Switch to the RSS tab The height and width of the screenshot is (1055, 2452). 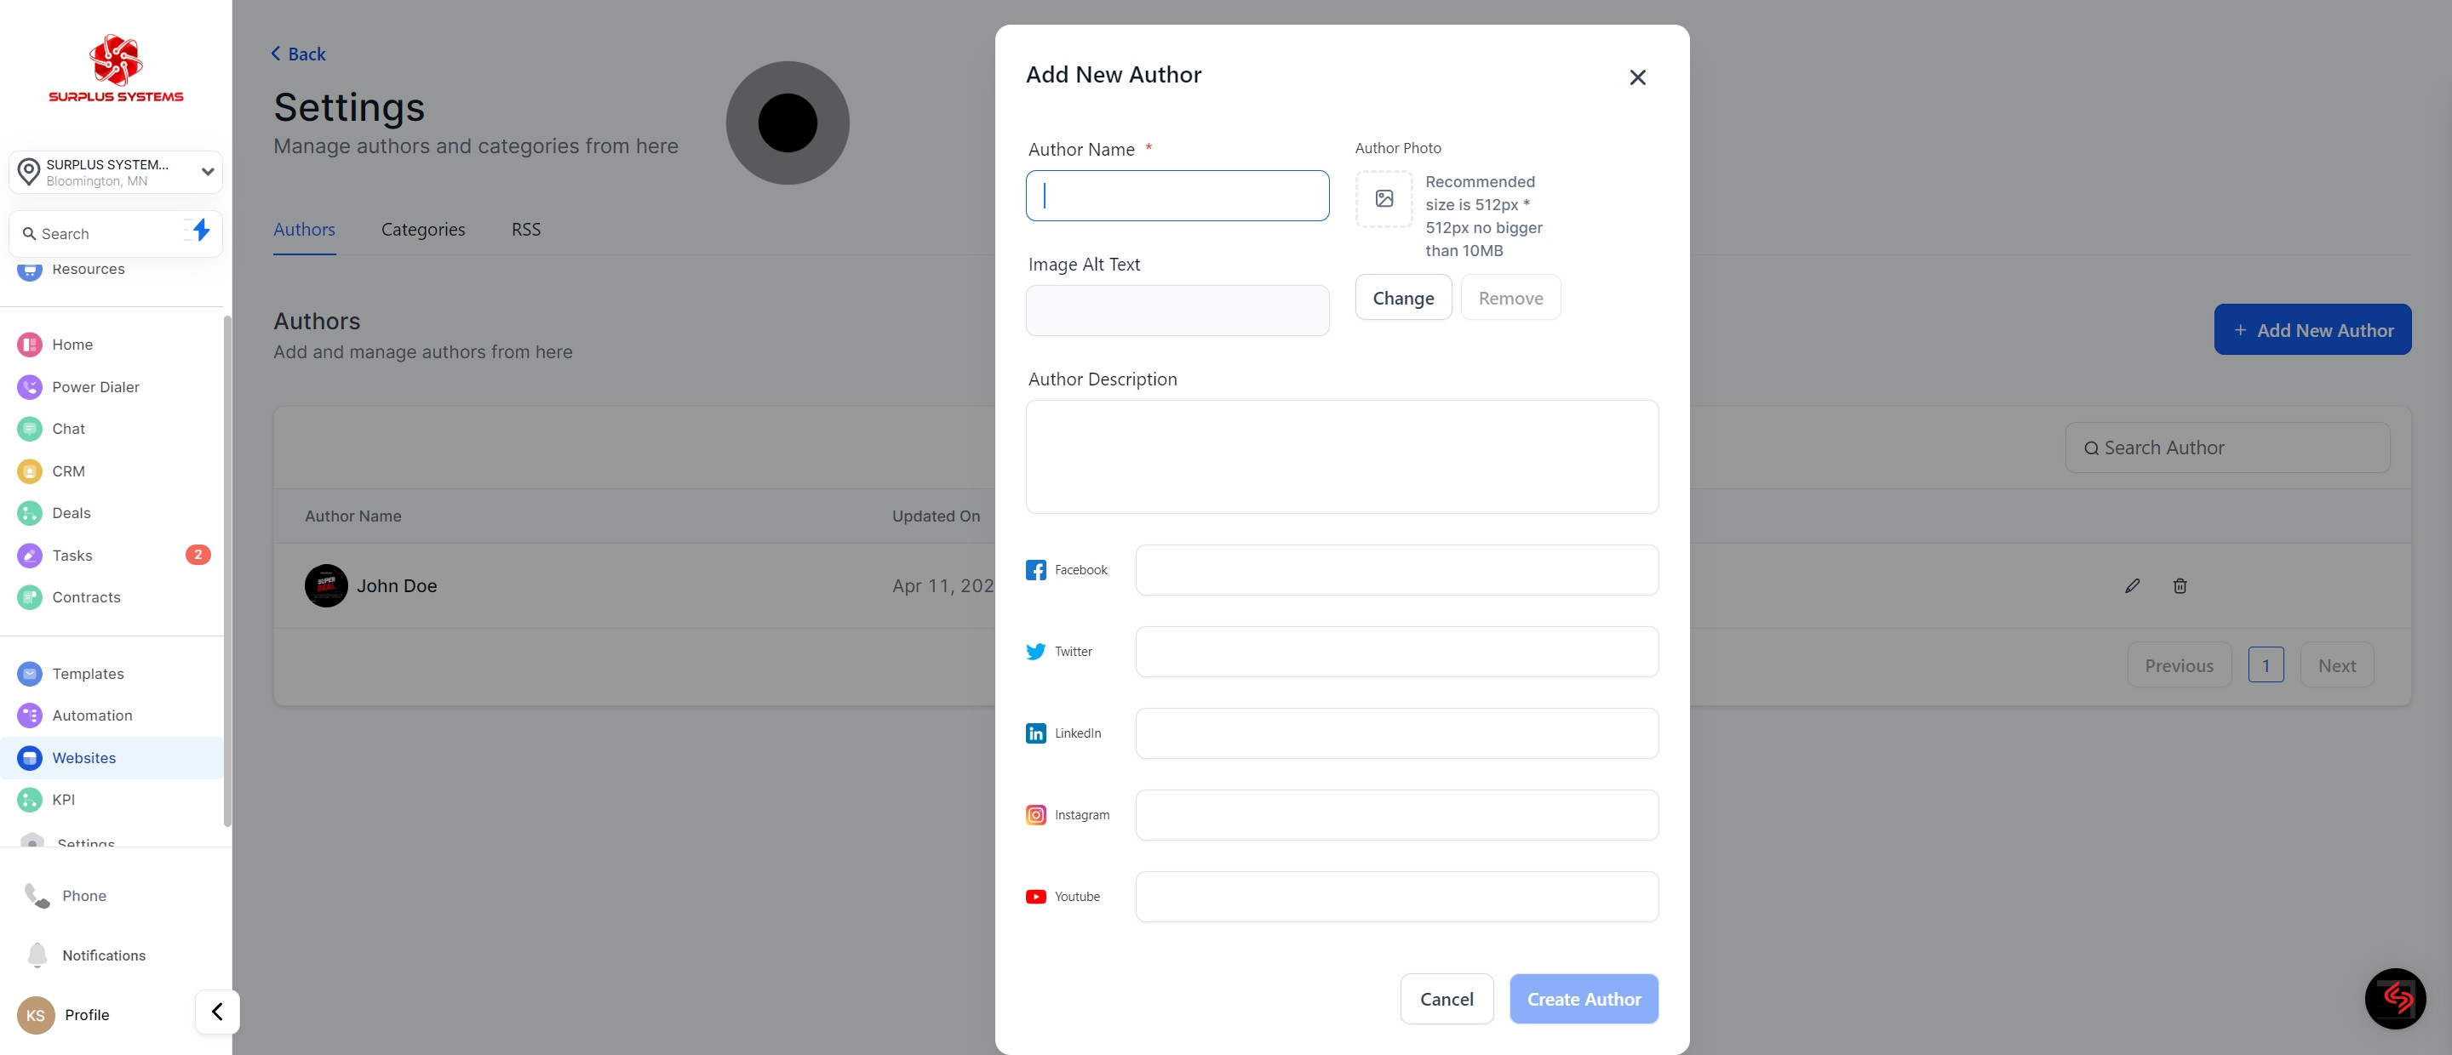coord(525,229)
